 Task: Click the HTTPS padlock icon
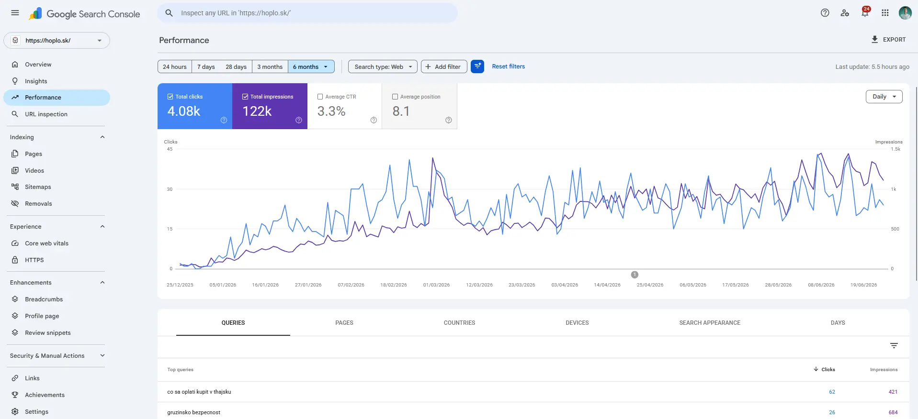[15, 260]
